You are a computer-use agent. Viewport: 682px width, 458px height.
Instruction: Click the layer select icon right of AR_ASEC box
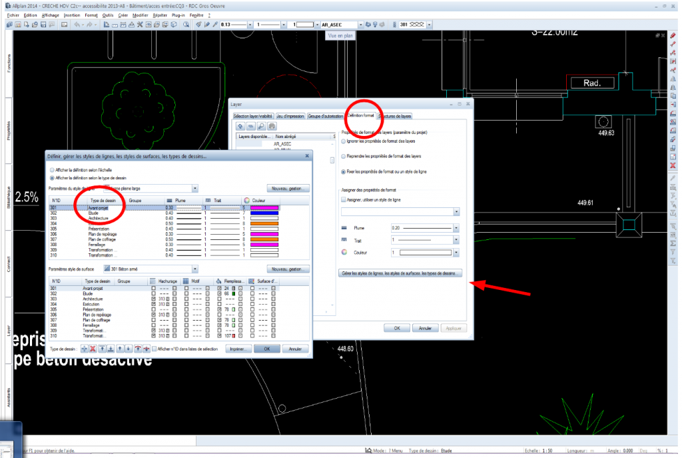[368, 25]
